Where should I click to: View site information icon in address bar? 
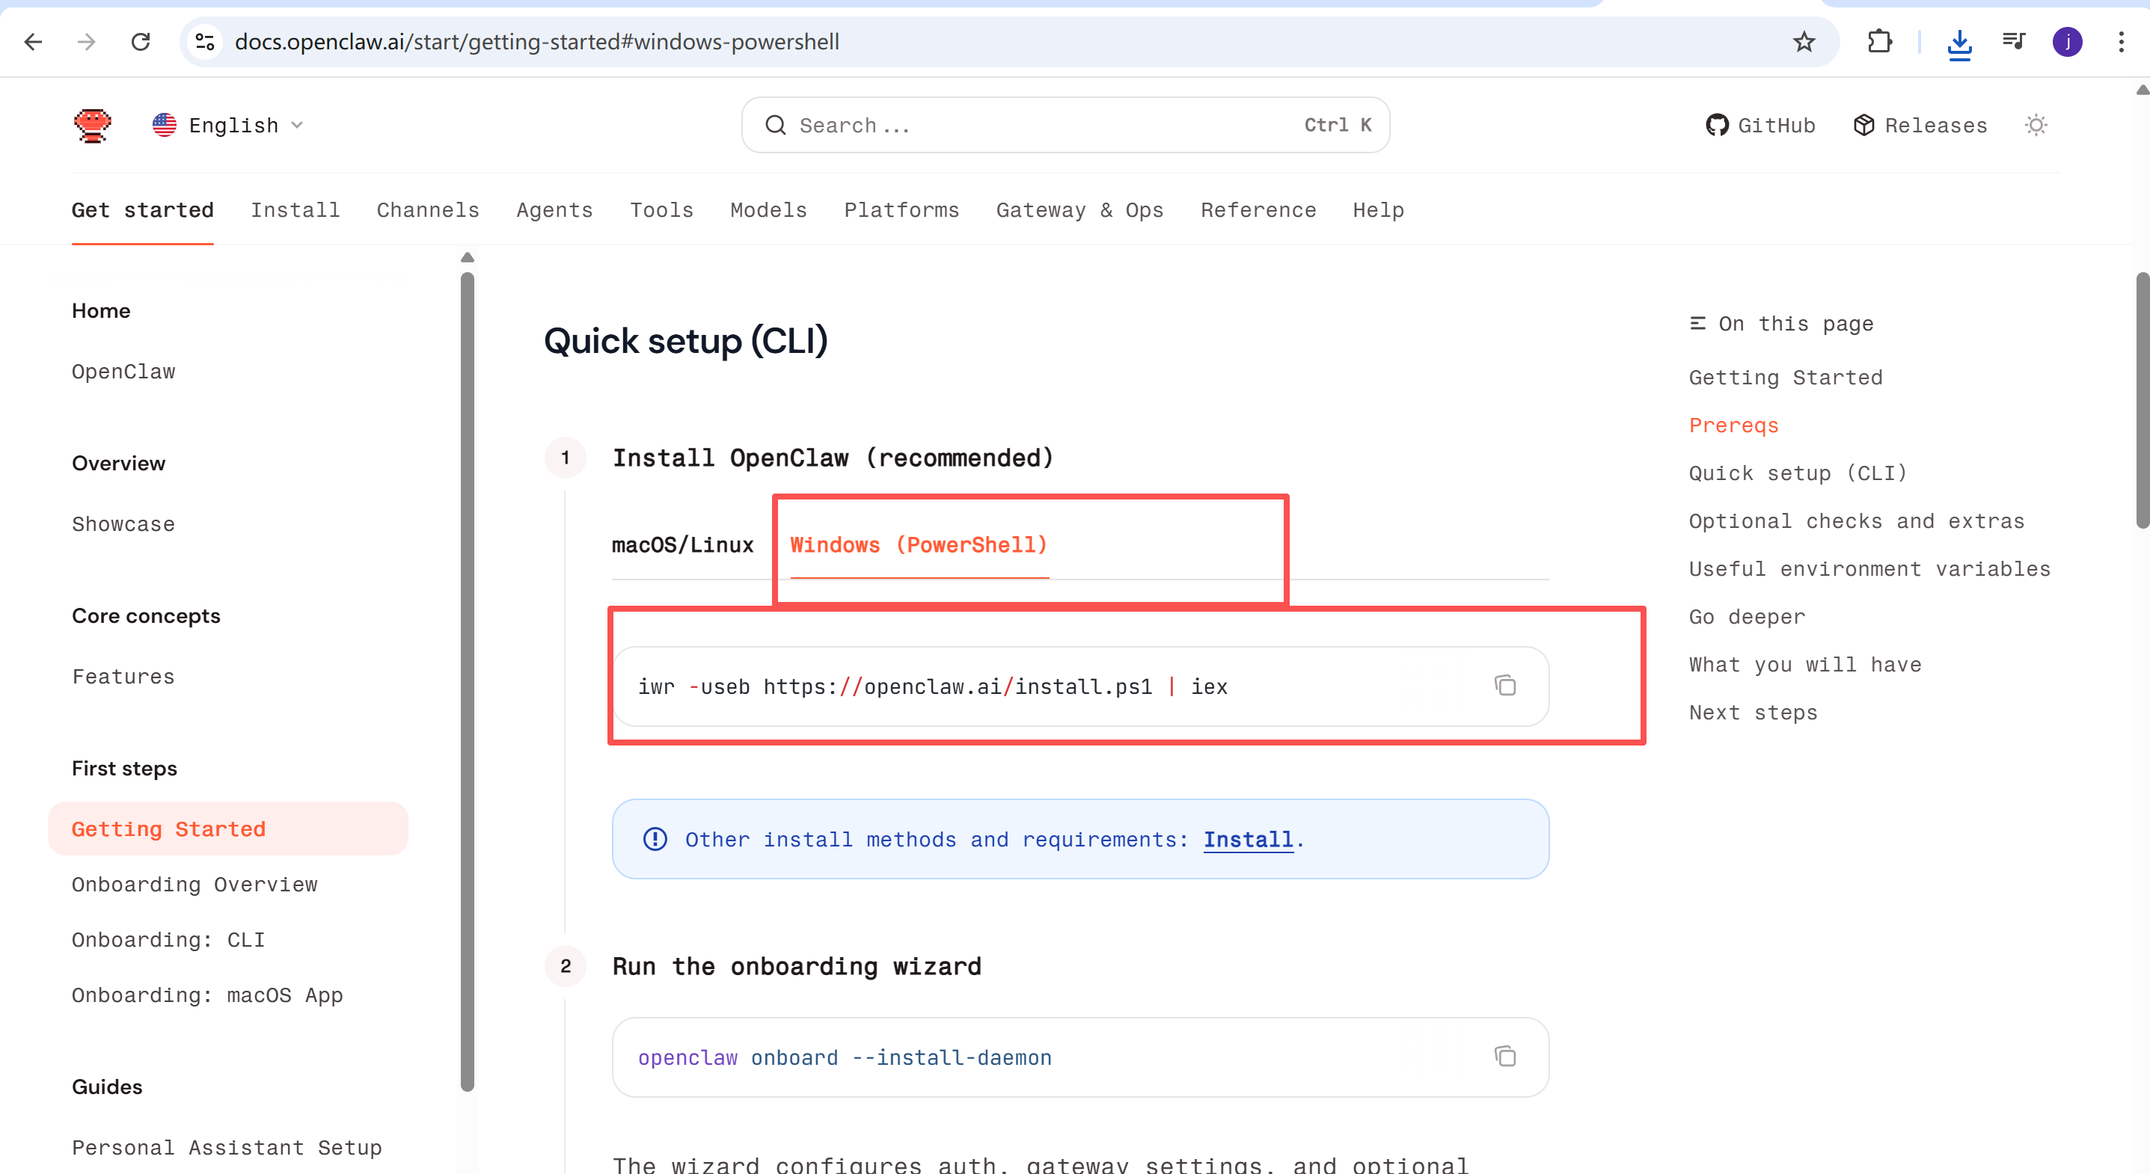[204, 42]
